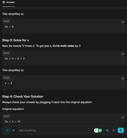Click the bold 'both sides' text
Screen dimensions: 127x138
pyautogui.click(x=67, y=46)
